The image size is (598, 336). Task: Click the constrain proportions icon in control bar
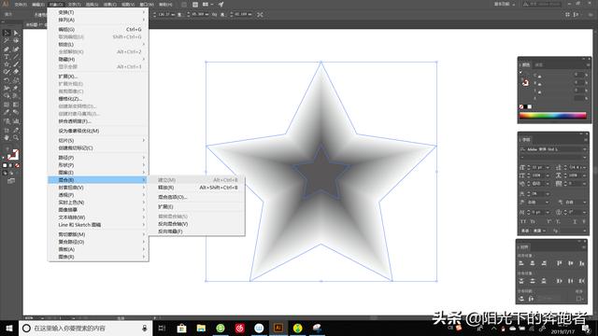[x=214, y=15]
